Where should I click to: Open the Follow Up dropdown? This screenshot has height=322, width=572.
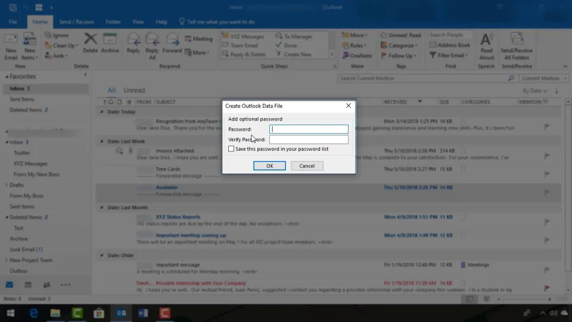[x=398, y=55]
